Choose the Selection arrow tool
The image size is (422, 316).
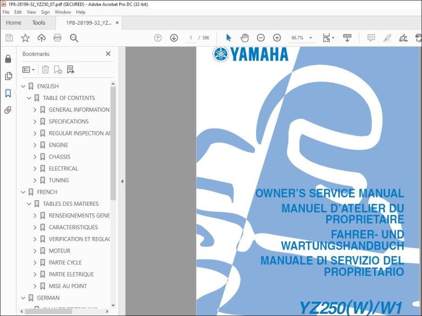pos(229,38)
